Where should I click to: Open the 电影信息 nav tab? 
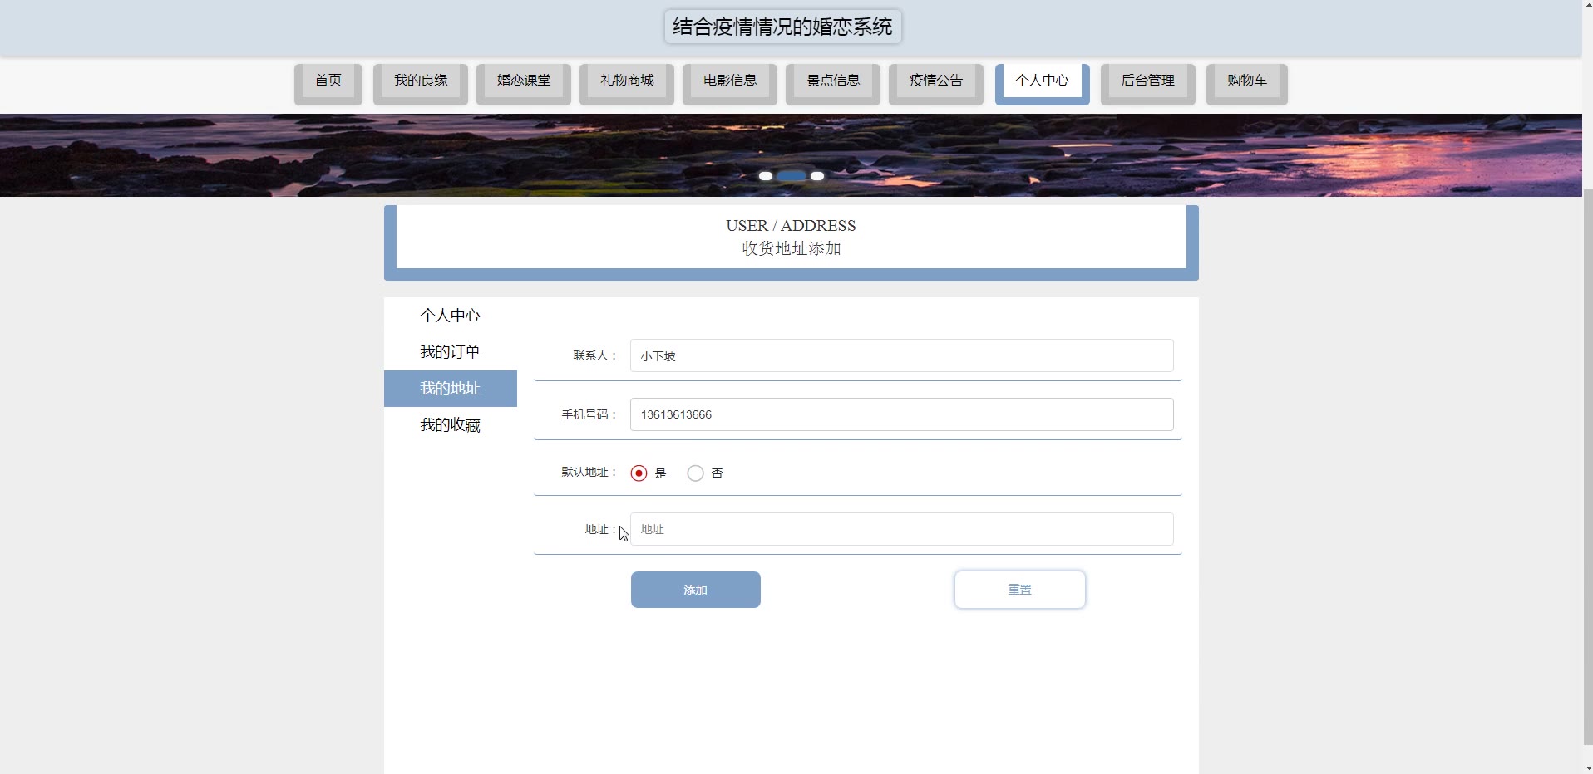[x=730, y=84]
